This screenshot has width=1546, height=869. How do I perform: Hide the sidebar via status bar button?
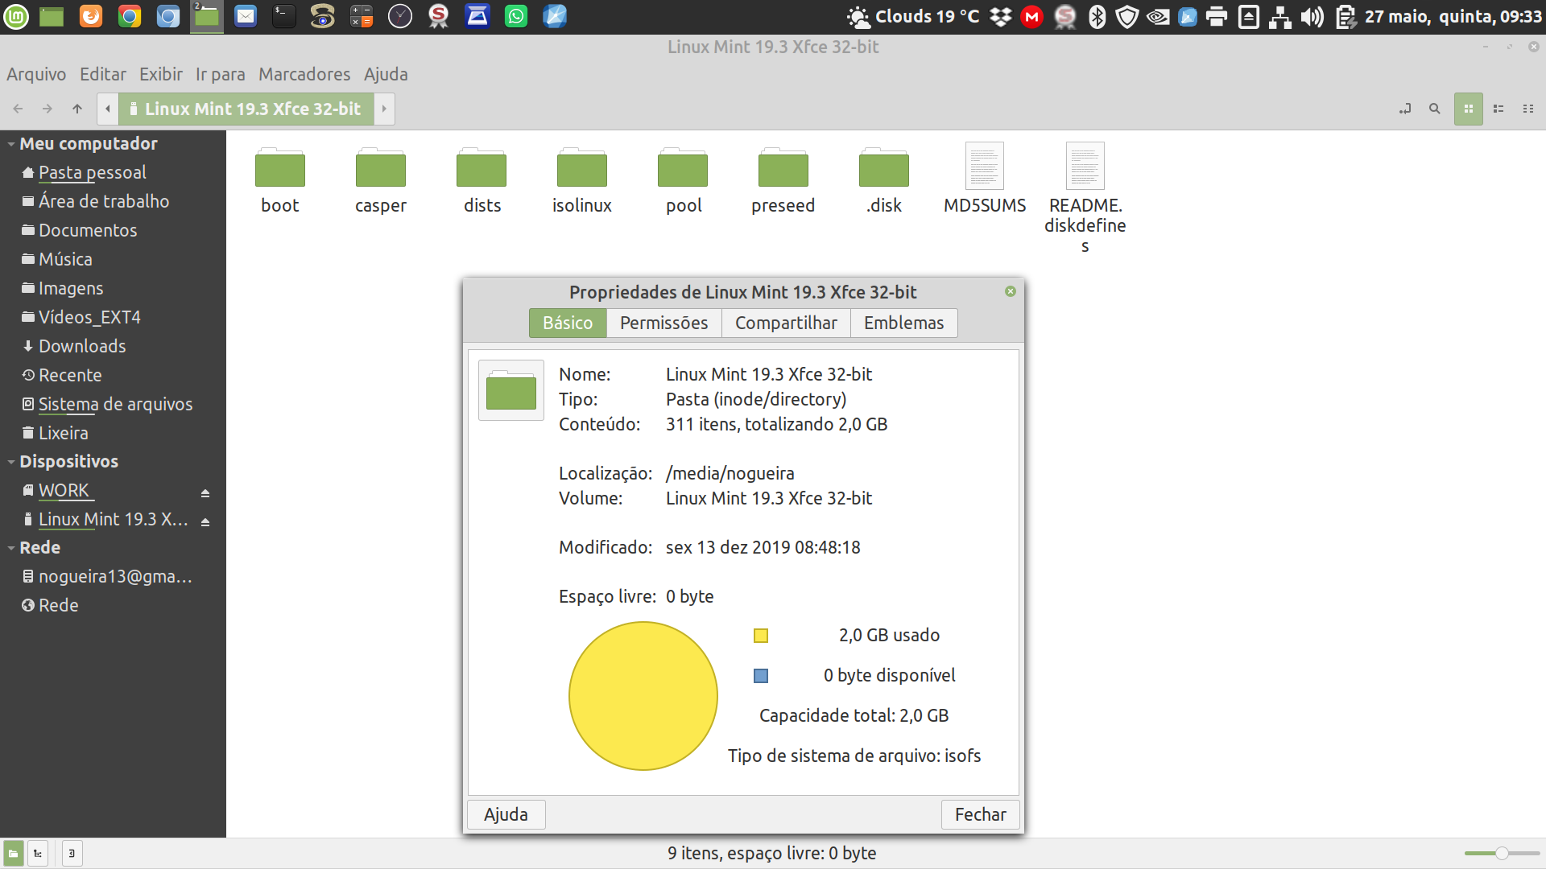pos(72,853)
